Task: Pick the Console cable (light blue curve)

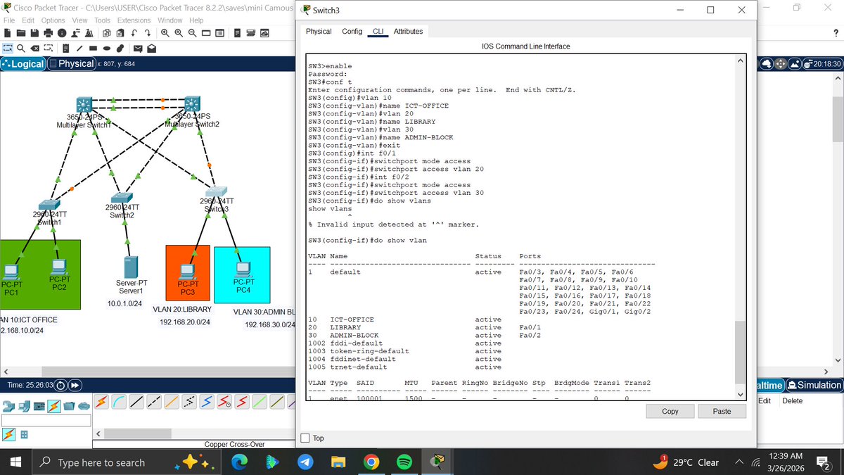Action: pos(119,402)
